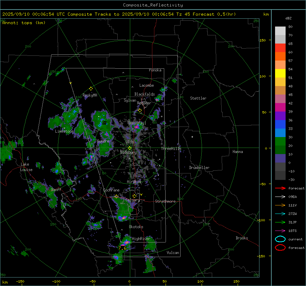Click the Lacombe city label

(147, 85)
